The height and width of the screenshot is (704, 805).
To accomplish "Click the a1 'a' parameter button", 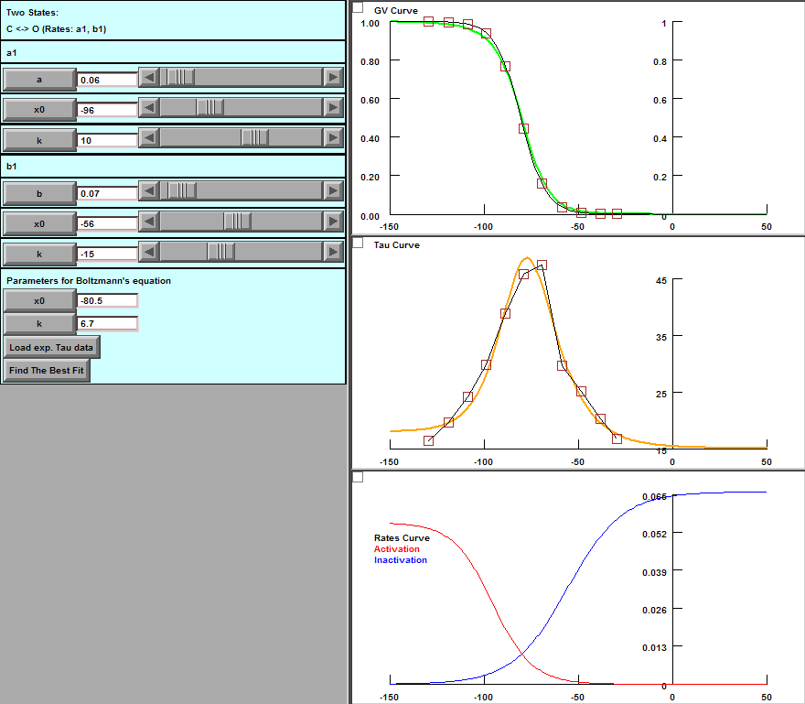I will click(39, 80).
